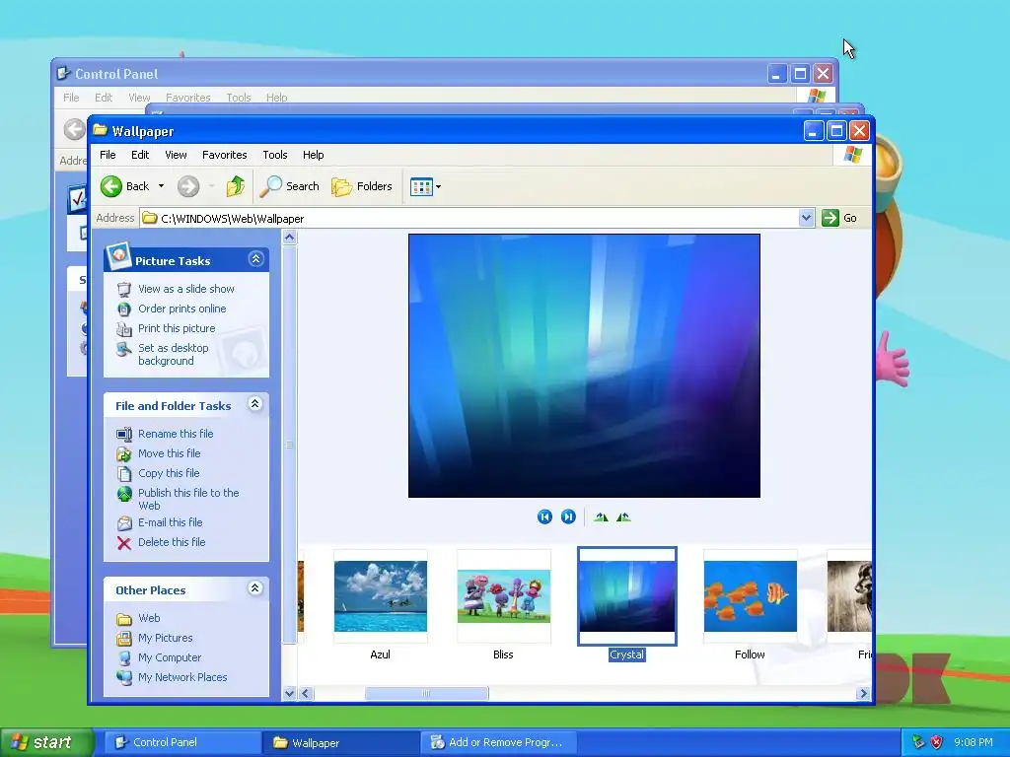Select the Azul wallpaper thumbnail

point(380,596)
